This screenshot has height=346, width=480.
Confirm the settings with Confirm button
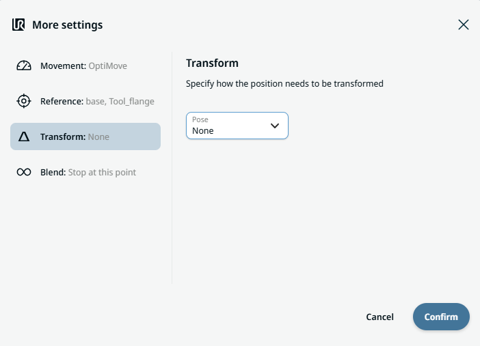[x=441, y=317]
